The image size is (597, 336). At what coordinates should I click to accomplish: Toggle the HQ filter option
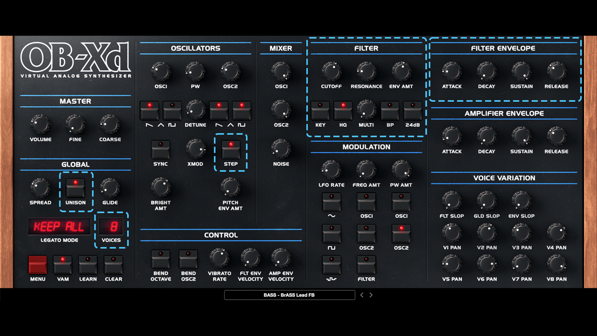[343, 110]
